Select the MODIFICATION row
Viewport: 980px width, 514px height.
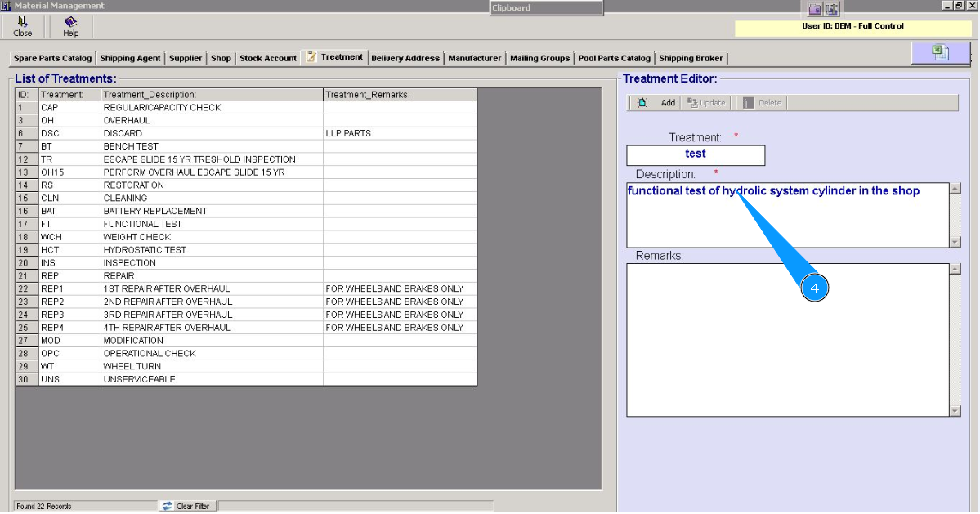[x=246, y=341]
